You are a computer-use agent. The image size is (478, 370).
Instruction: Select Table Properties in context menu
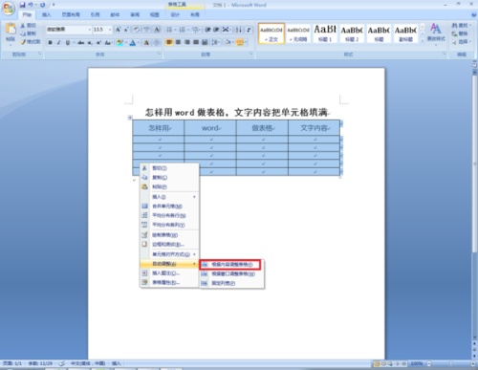(x=169, y=282)
